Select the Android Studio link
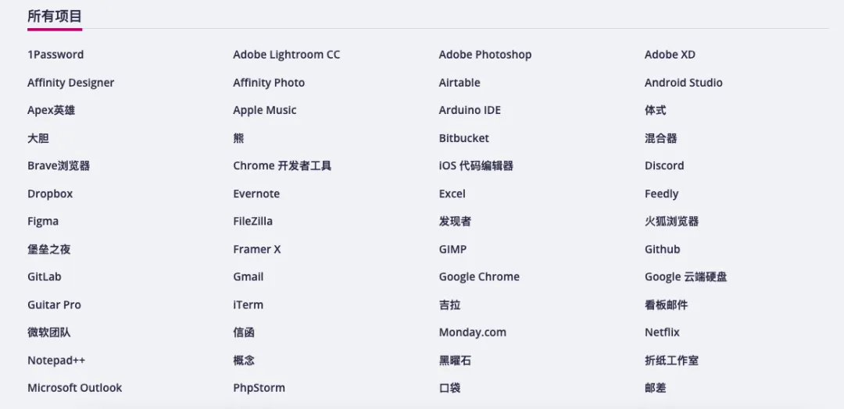Viewport: 844px width, 409px height. coord(683,83)
